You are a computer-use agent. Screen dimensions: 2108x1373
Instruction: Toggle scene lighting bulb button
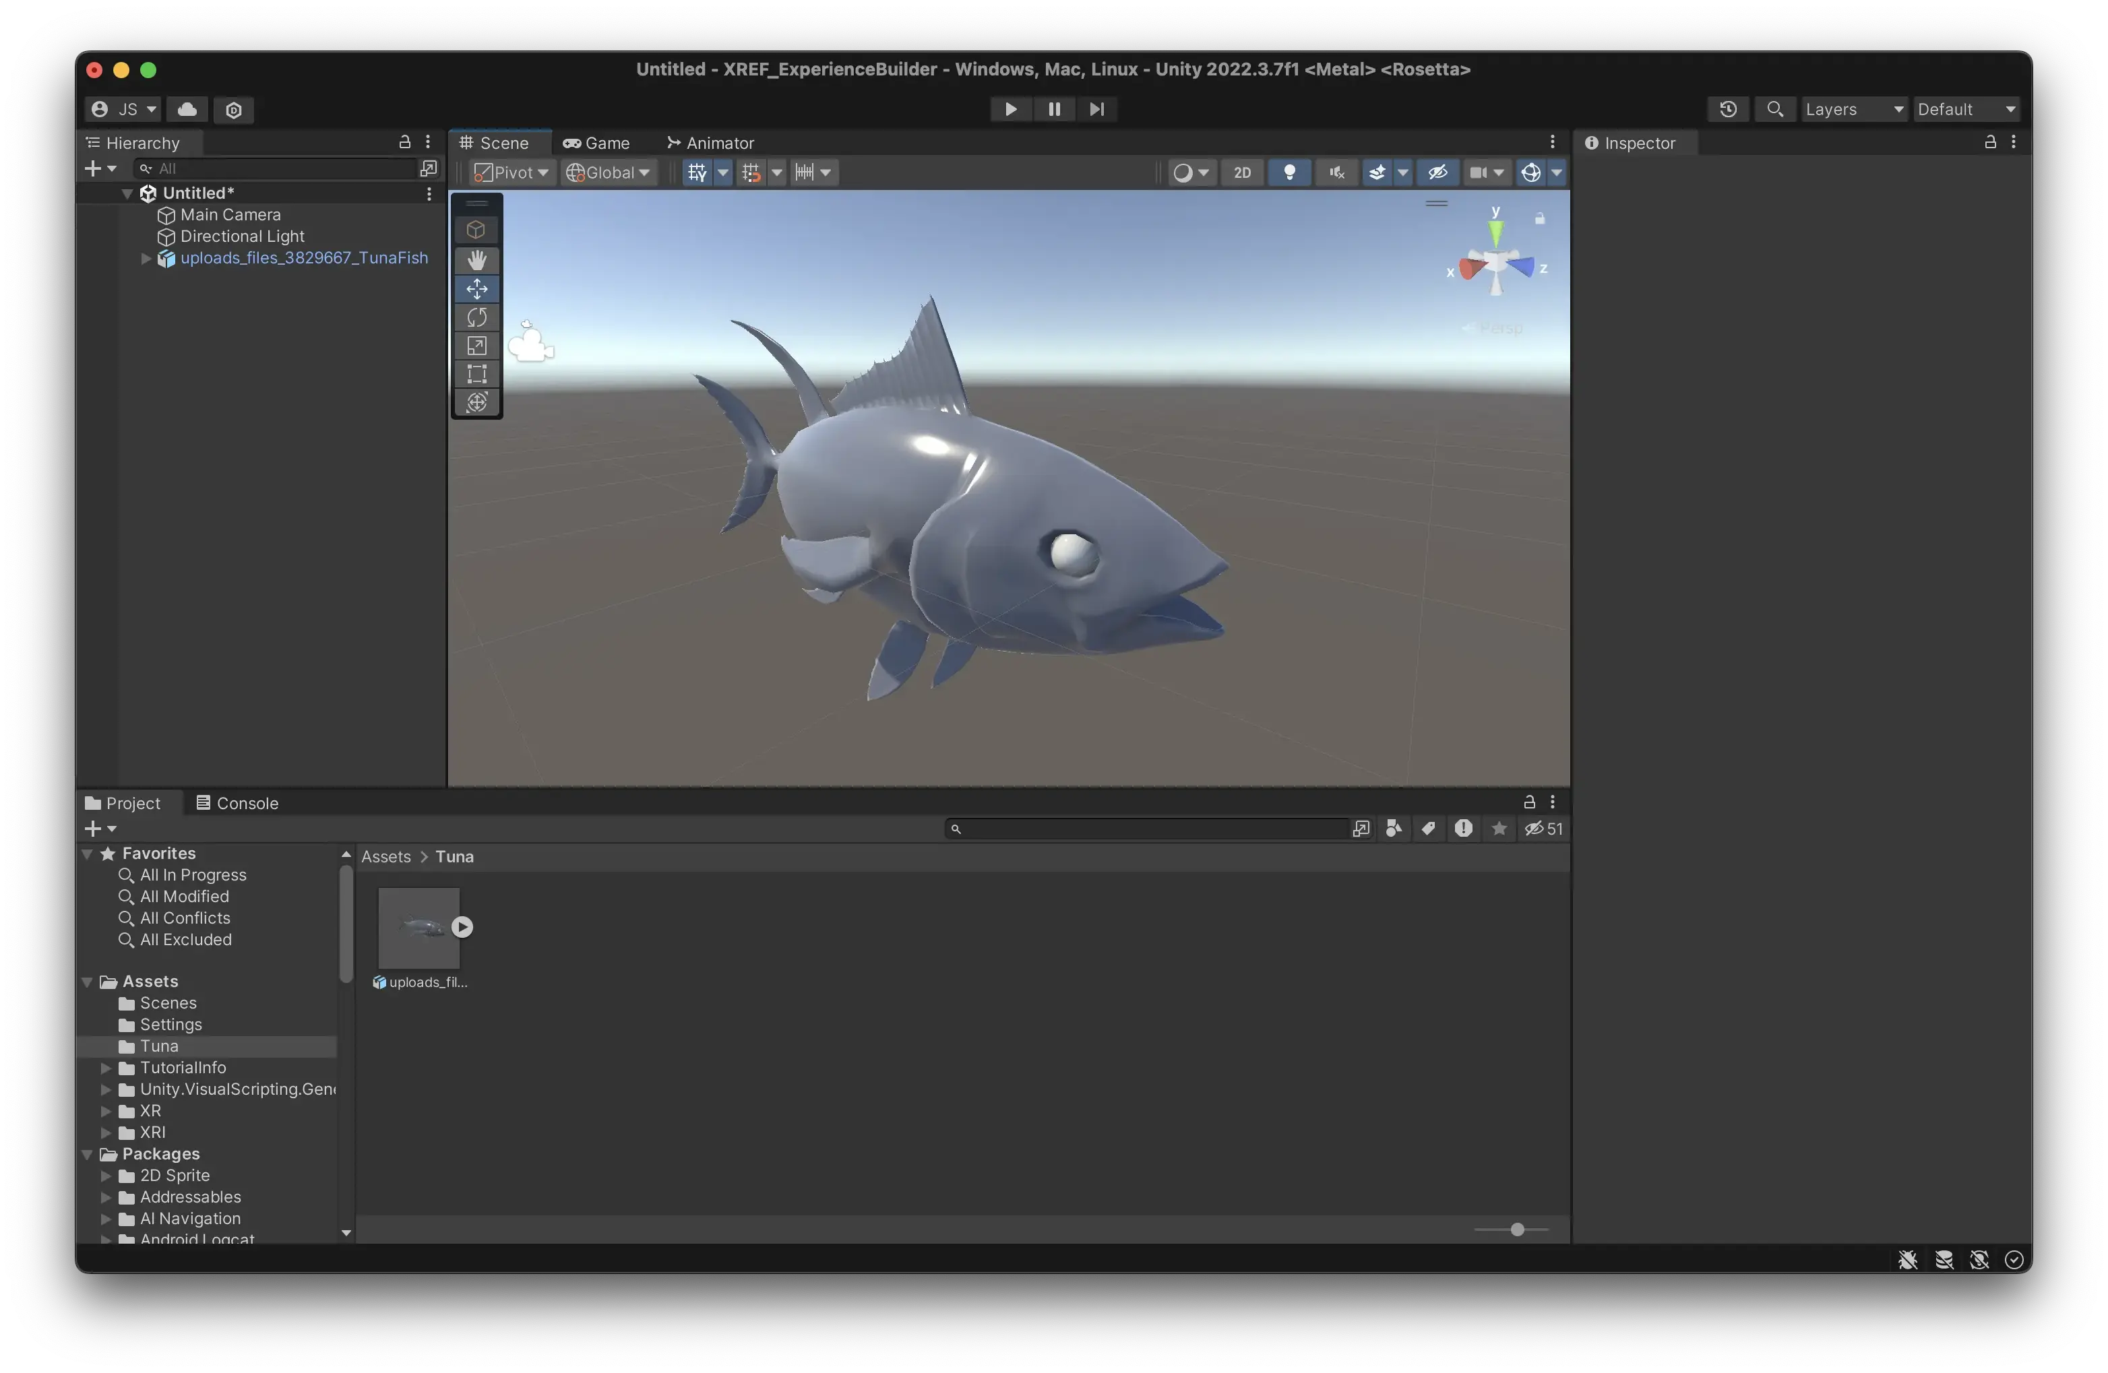pyautogui.click(x=1290, y=172)
